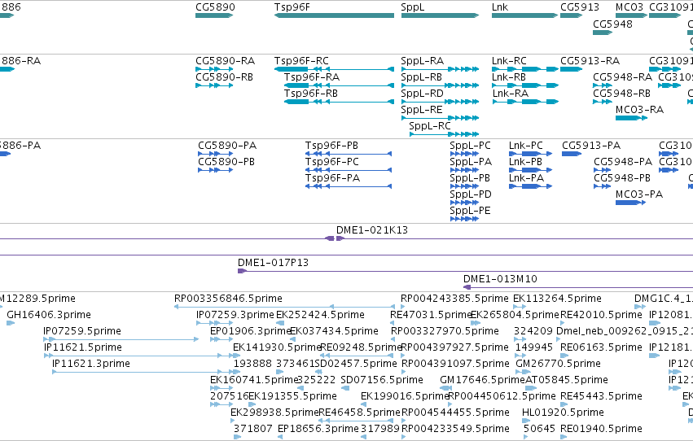Click protein CG5948-PB
The image size is (693, 441).
click(603, 186)
